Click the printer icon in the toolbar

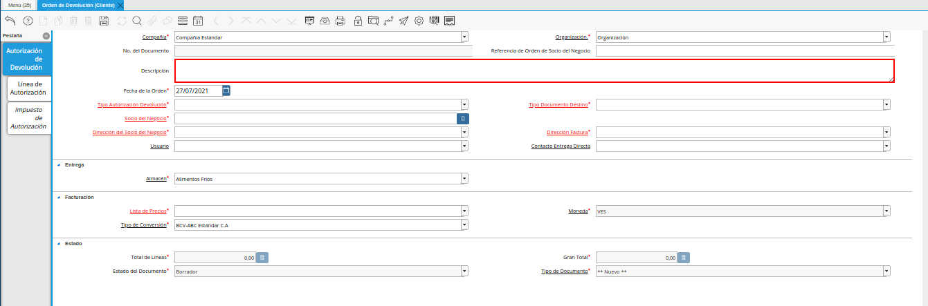point(340,21)
